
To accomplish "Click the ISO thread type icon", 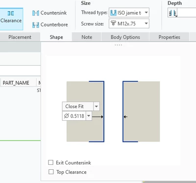I will pyautogui.click(x=113, y=13).
